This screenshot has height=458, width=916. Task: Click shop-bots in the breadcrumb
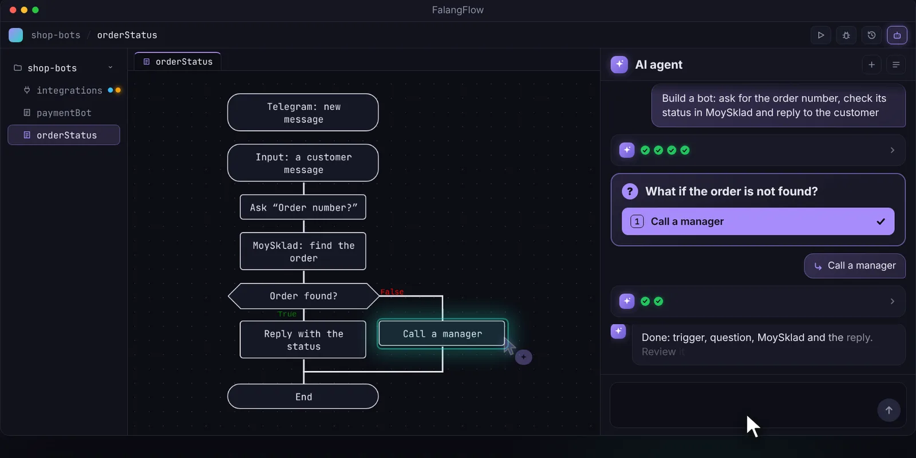56,35
